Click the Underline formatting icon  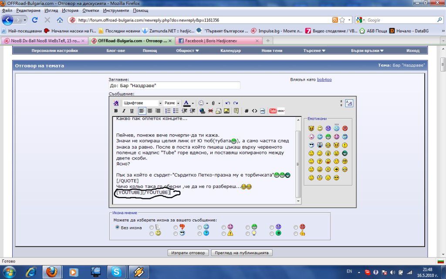132,111
